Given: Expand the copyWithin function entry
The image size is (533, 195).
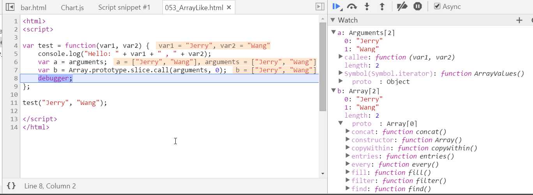Looking at the screenshot, I should 348,148.
